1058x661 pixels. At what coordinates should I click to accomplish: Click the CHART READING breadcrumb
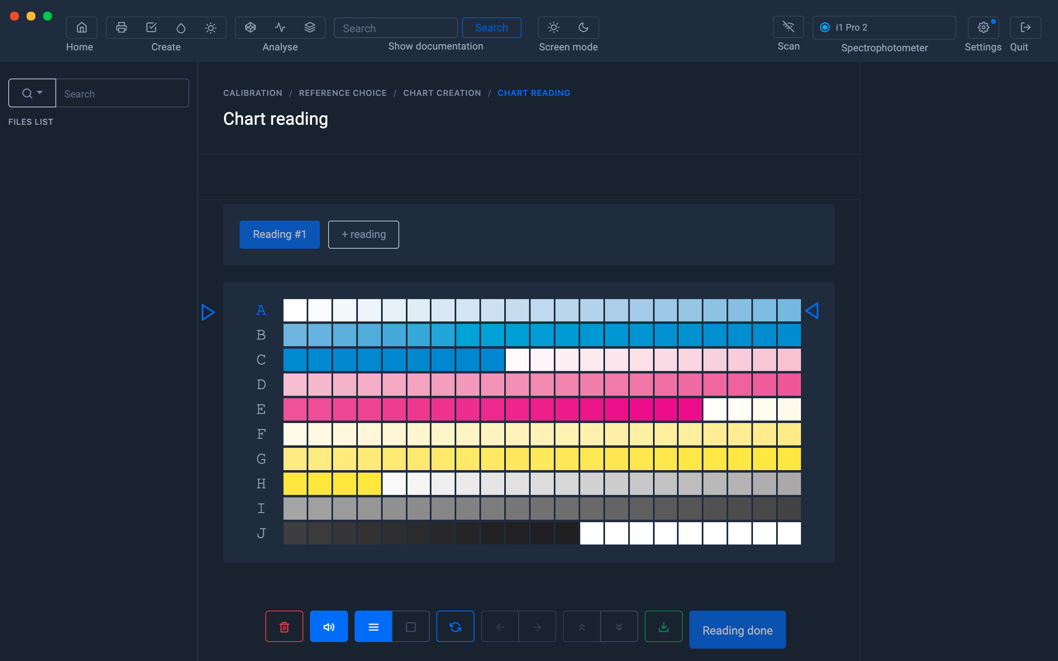coord(534,93)
